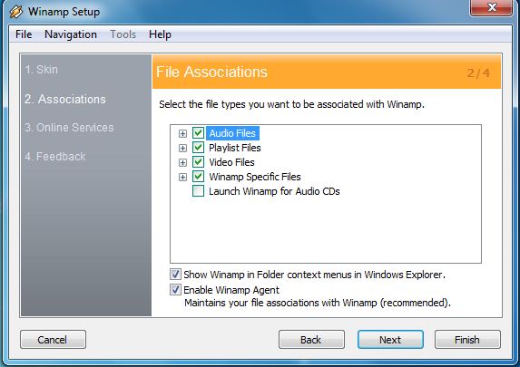
Task: Toggle the Enable Winamp Agent checkbox
Action: tap(175, 290)
